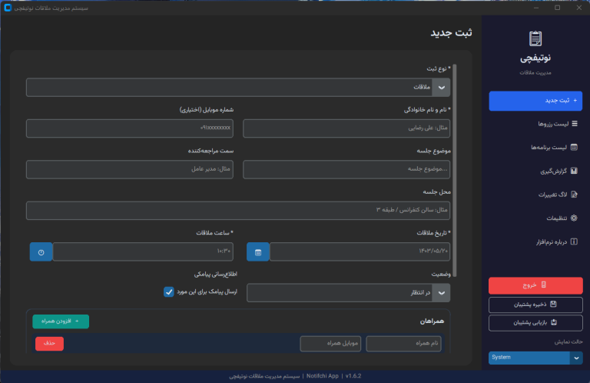Click the gear icon beside تنظیمات
Viewport: 590px width, 383px height.
coord(574,218)
